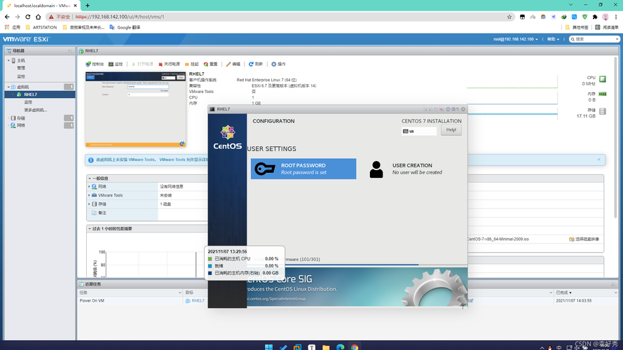Expand the 存储 storage tree node

click(8, 118)
